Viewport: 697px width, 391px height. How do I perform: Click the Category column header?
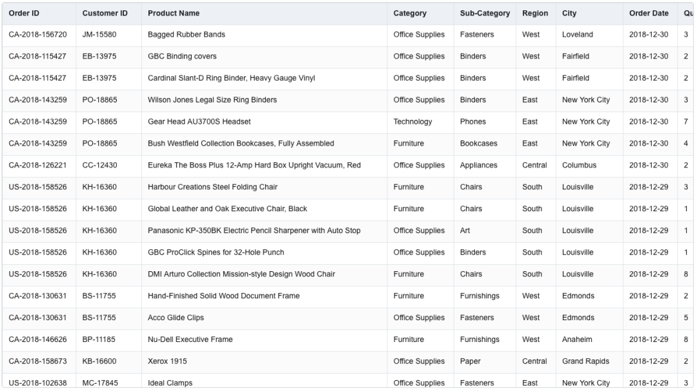tap(410, 14)
